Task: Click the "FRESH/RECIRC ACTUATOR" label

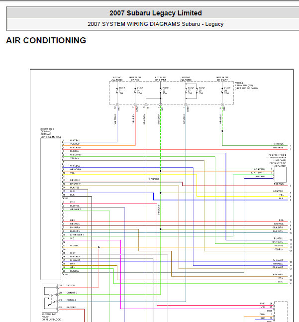Action: [278, 165]
